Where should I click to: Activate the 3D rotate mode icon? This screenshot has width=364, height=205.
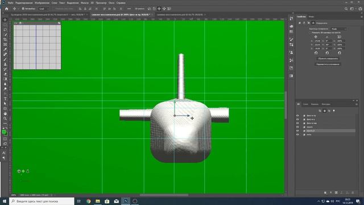coord(149,9)
